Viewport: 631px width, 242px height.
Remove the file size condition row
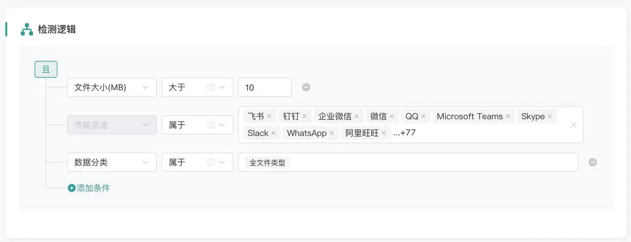tap(306, 87)
